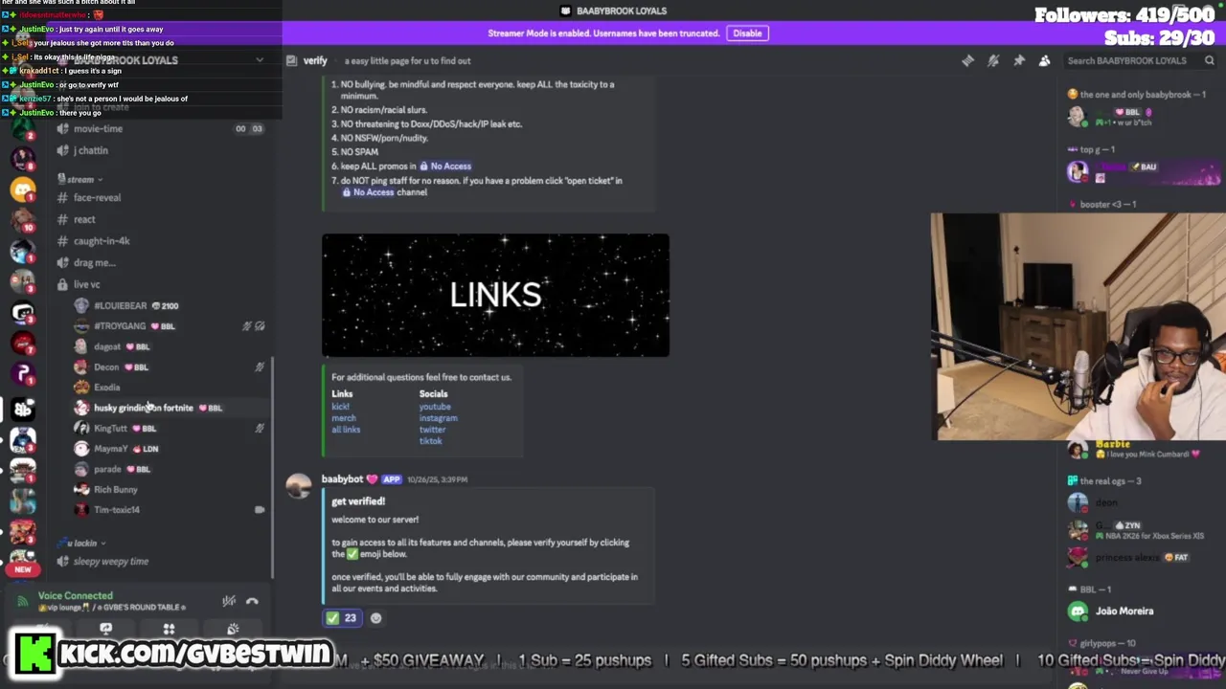Open the tiktok social link
Image resolution: width=1226 pixels, height=689 pixels.
pos(431,441)
